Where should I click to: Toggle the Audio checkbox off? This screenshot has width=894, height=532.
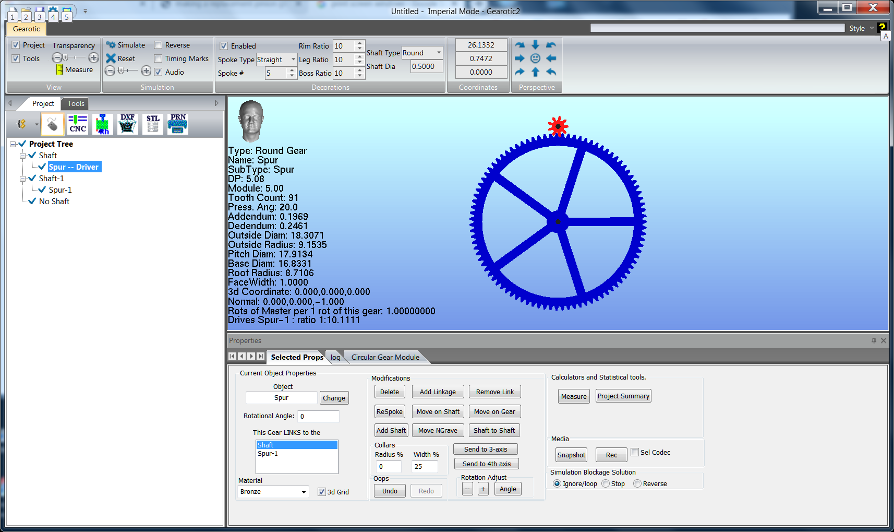pos(159,73)
